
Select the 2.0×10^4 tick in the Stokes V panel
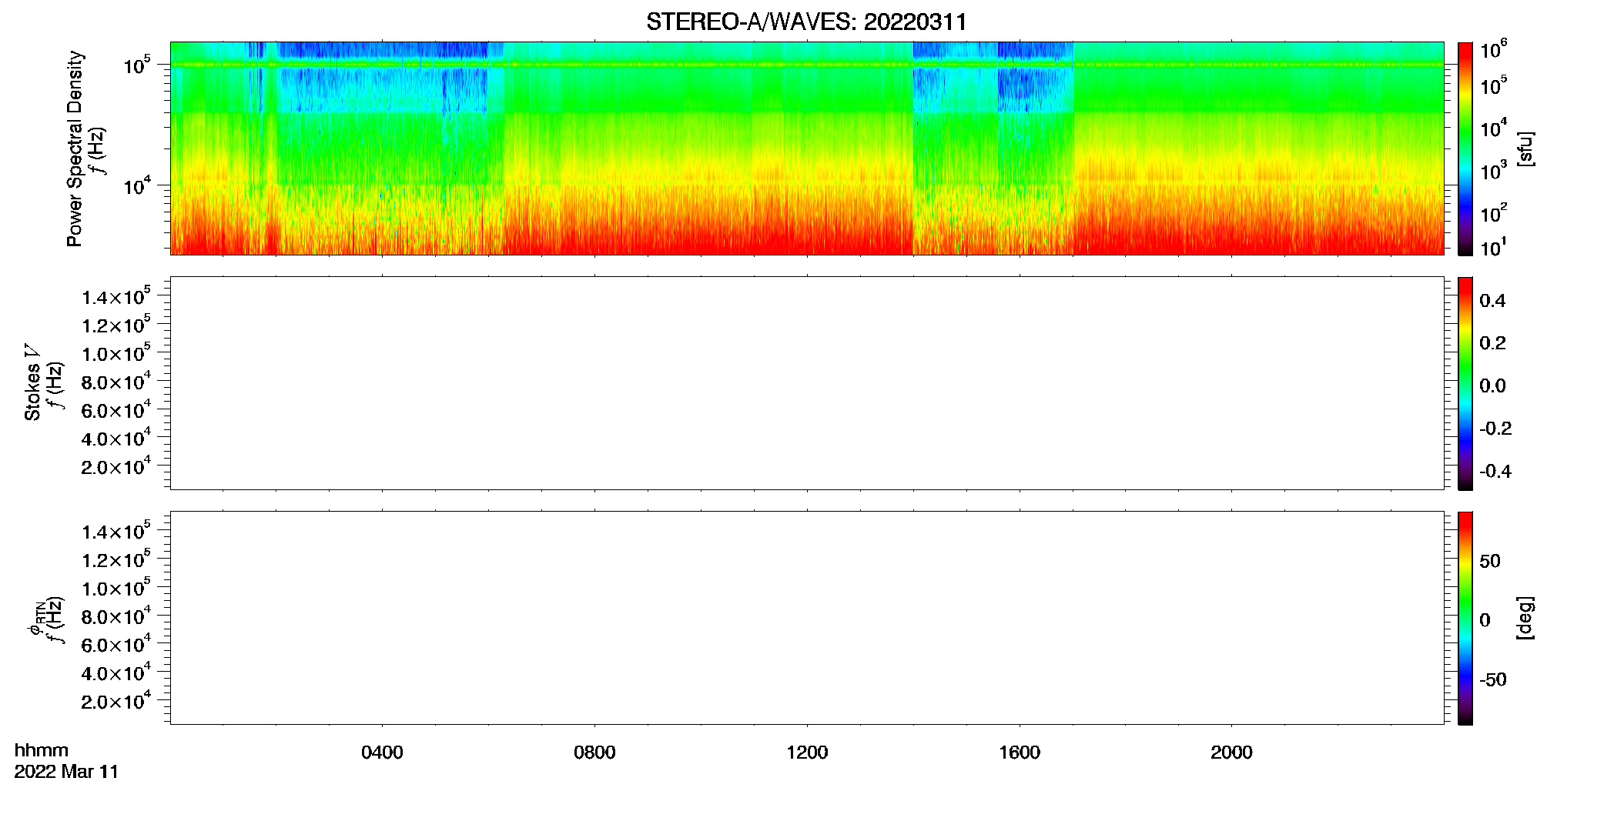pyautogui.click(x=116, y=466)
